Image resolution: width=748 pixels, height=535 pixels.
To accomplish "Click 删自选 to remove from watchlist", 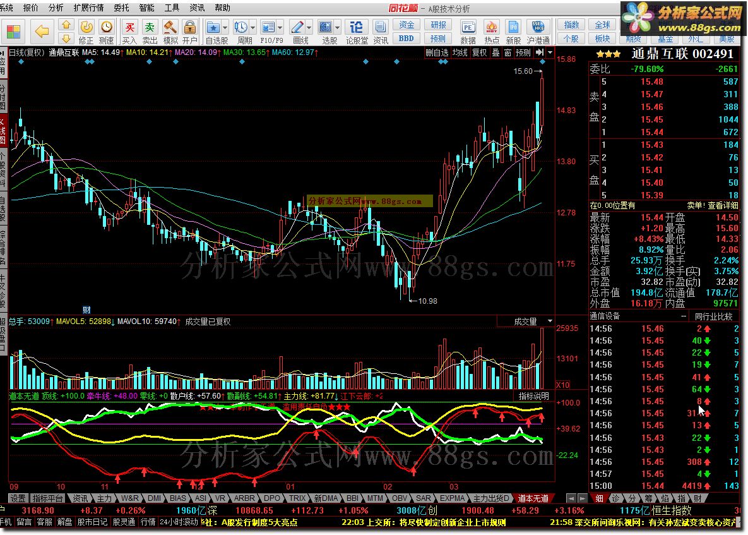I will pyautogui.click(x=437, y=52).
